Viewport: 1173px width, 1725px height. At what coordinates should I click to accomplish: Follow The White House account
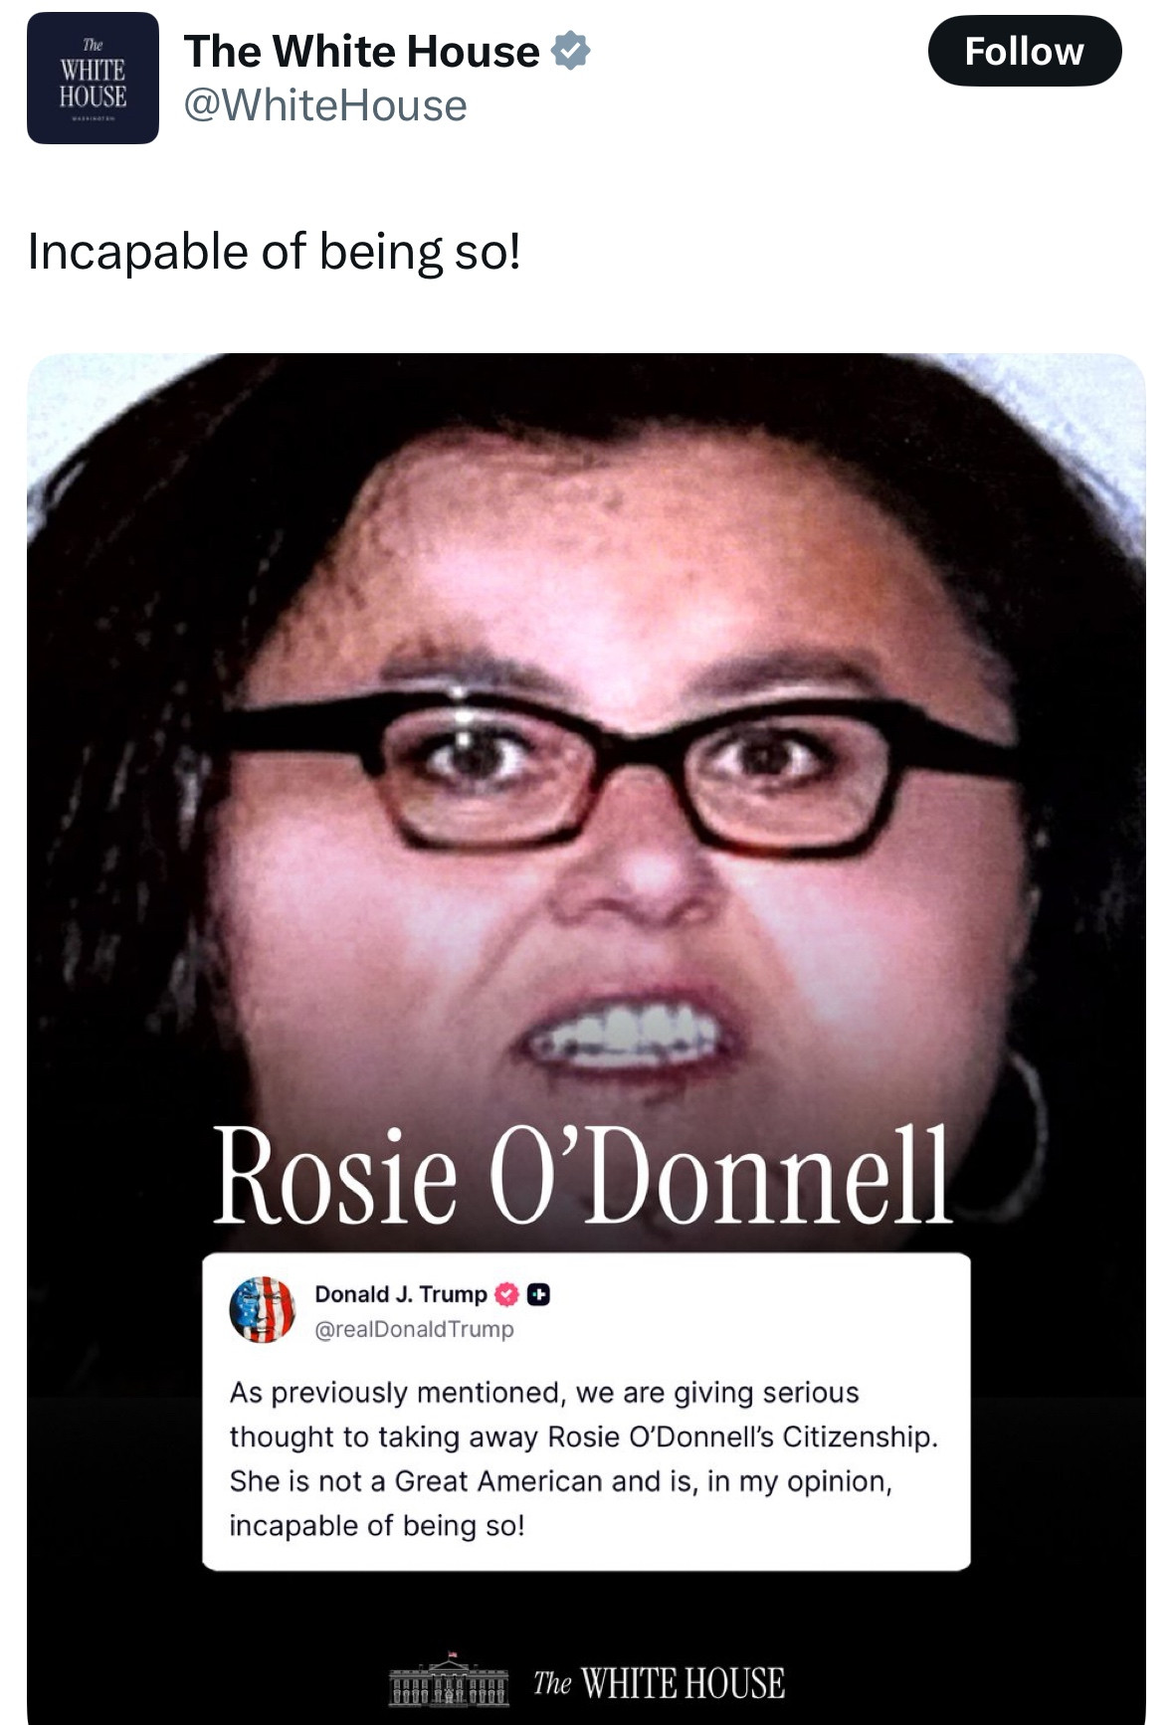[1025, 51]
